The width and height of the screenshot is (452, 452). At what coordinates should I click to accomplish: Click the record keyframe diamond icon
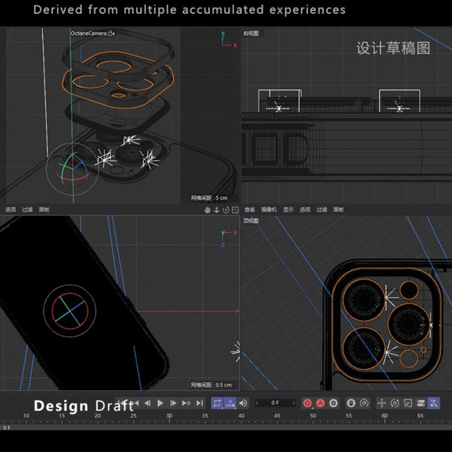coord(307,404)
